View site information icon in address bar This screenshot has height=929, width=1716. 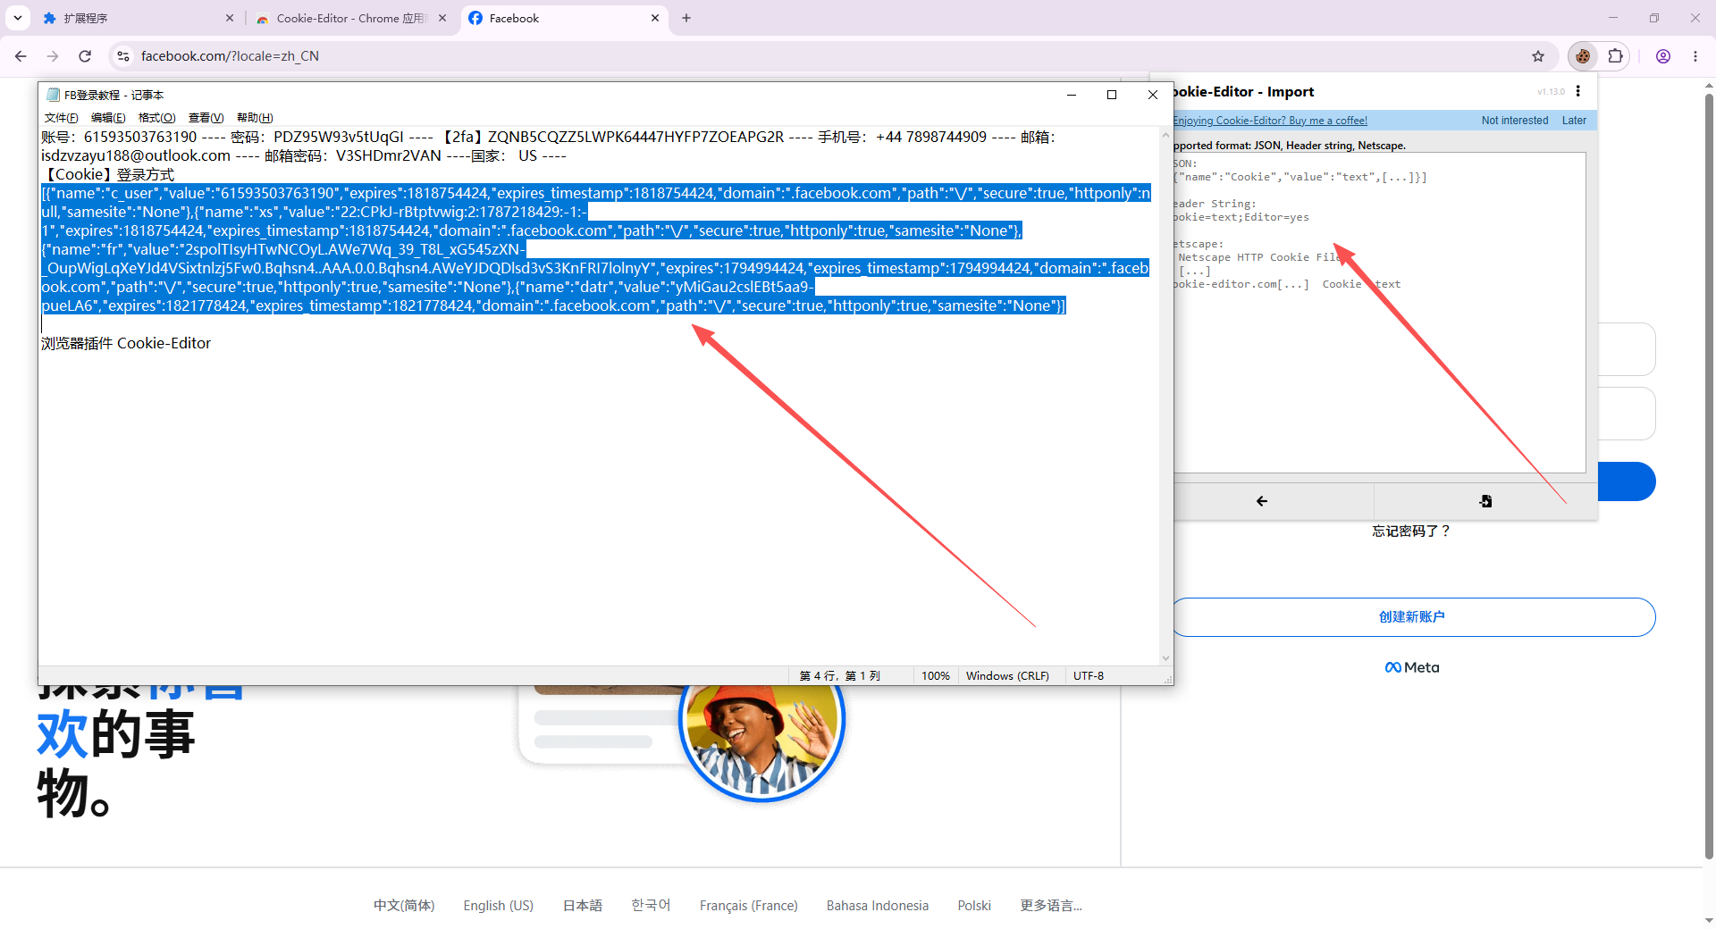point(123,56)
